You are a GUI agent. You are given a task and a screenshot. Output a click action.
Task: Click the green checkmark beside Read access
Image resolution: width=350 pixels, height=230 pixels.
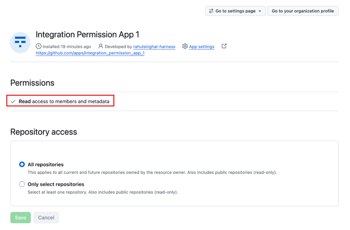[x=13, y=101]
